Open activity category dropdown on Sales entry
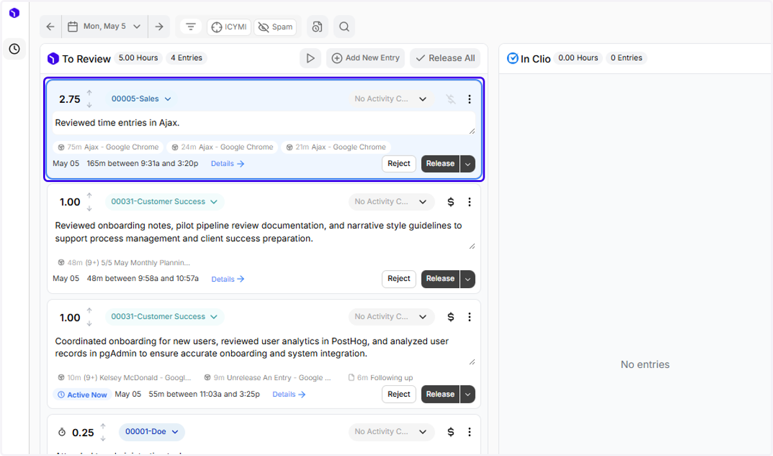 pos(392,99)
